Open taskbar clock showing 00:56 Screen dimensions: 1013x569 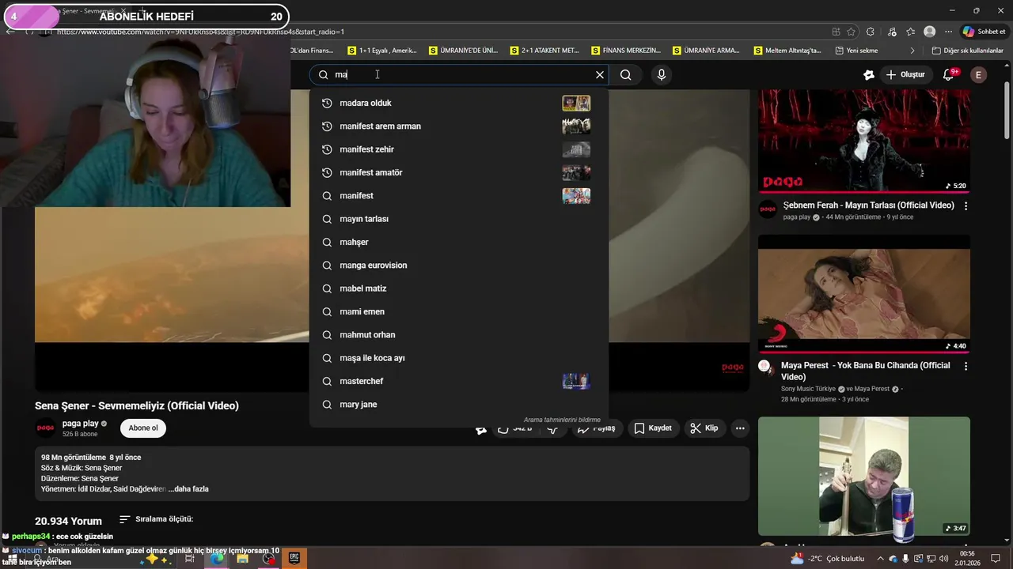pos(967,558)
